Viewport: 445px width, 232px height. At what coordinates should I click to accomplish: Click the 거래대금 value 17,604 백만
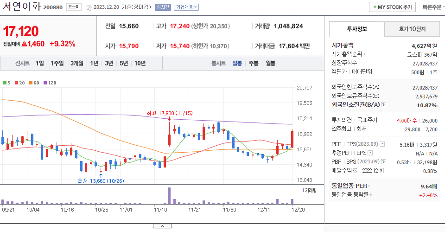294,46
